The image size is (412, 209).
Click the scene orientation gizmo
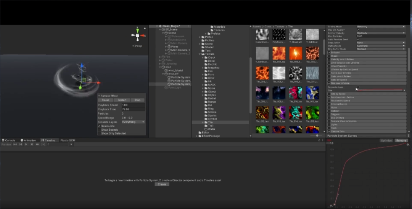pos(137,35)
